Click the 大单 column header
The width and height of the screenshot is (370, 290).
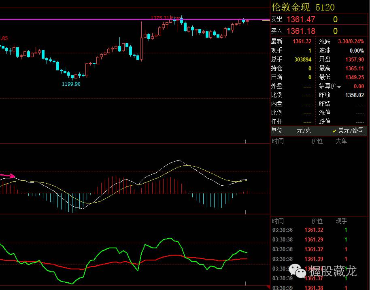341,141
